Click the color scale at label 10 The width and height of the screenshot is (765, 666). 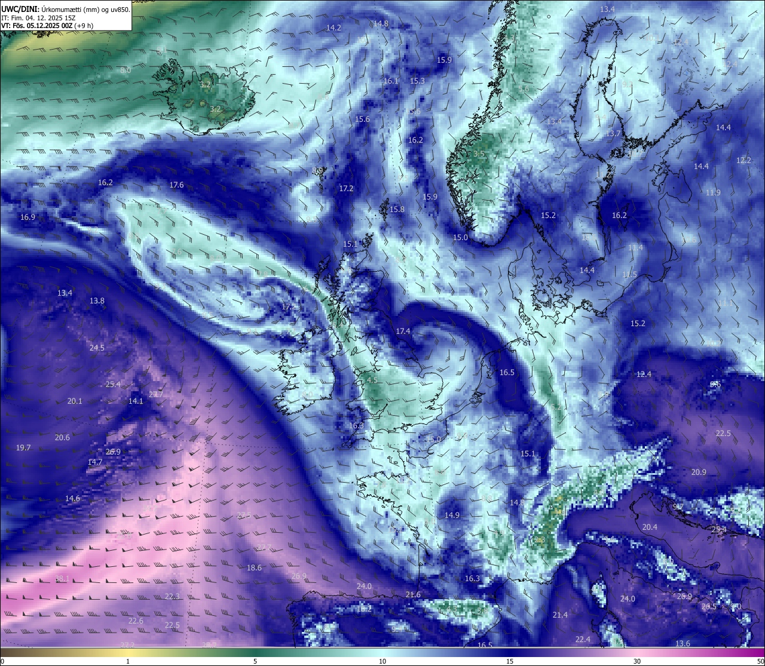[382, 661]
